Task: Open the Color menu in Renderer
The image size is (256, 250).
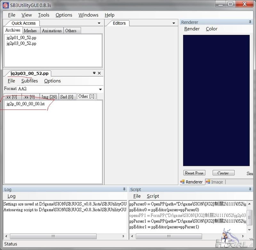Action: point(212,29)
